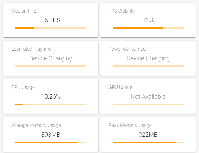Screen dimensions: 199x153
Task: Click the Estimated Playtime progress bar
Action: point(50,67)
